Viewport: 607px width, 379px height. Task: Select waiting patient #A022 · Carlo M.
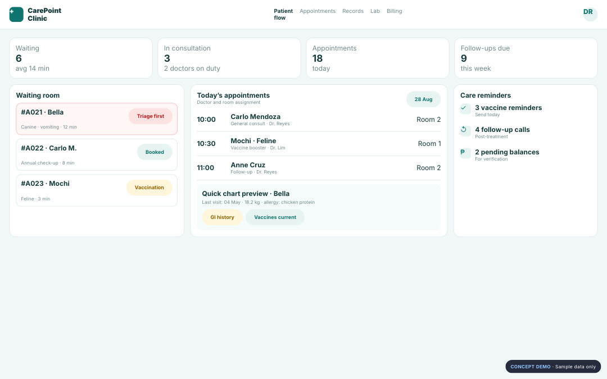click(97, 155)
